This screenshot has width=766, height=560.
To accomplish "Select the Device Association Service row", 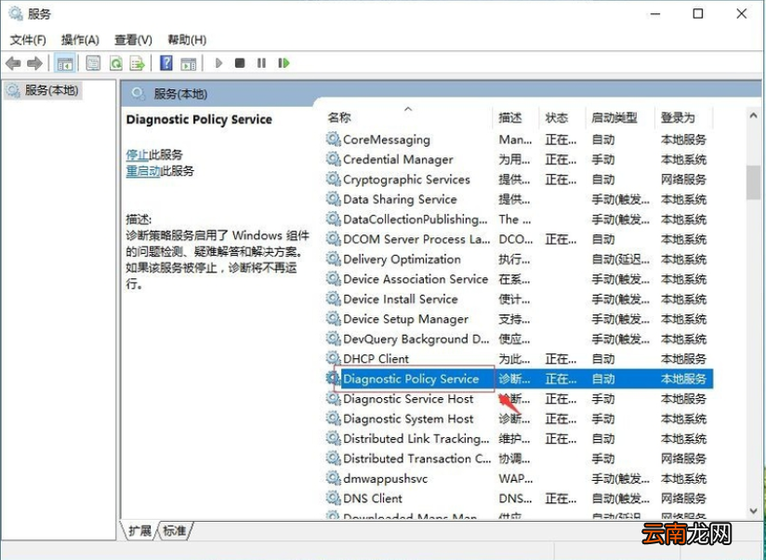I will [x=520, y=279].
